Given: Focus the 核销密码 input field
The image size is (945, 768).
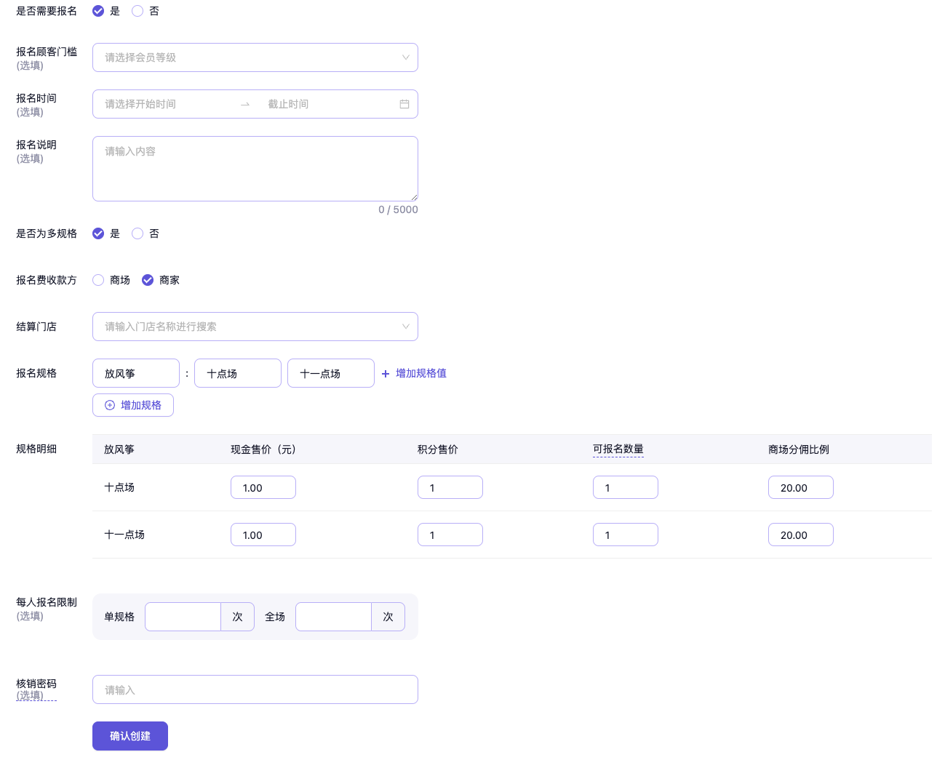Looking at the screenshot, I should click(255, 689).
